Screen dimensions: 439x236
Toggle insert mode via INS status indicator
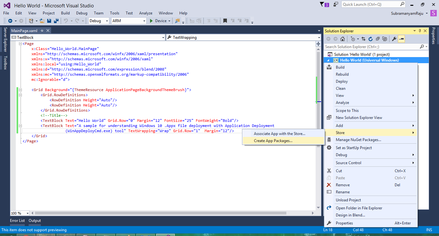[429, 230]
